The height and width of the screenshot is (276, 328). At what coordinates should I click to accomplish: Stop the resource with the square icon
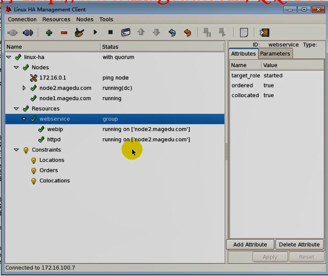click(110, 32)
